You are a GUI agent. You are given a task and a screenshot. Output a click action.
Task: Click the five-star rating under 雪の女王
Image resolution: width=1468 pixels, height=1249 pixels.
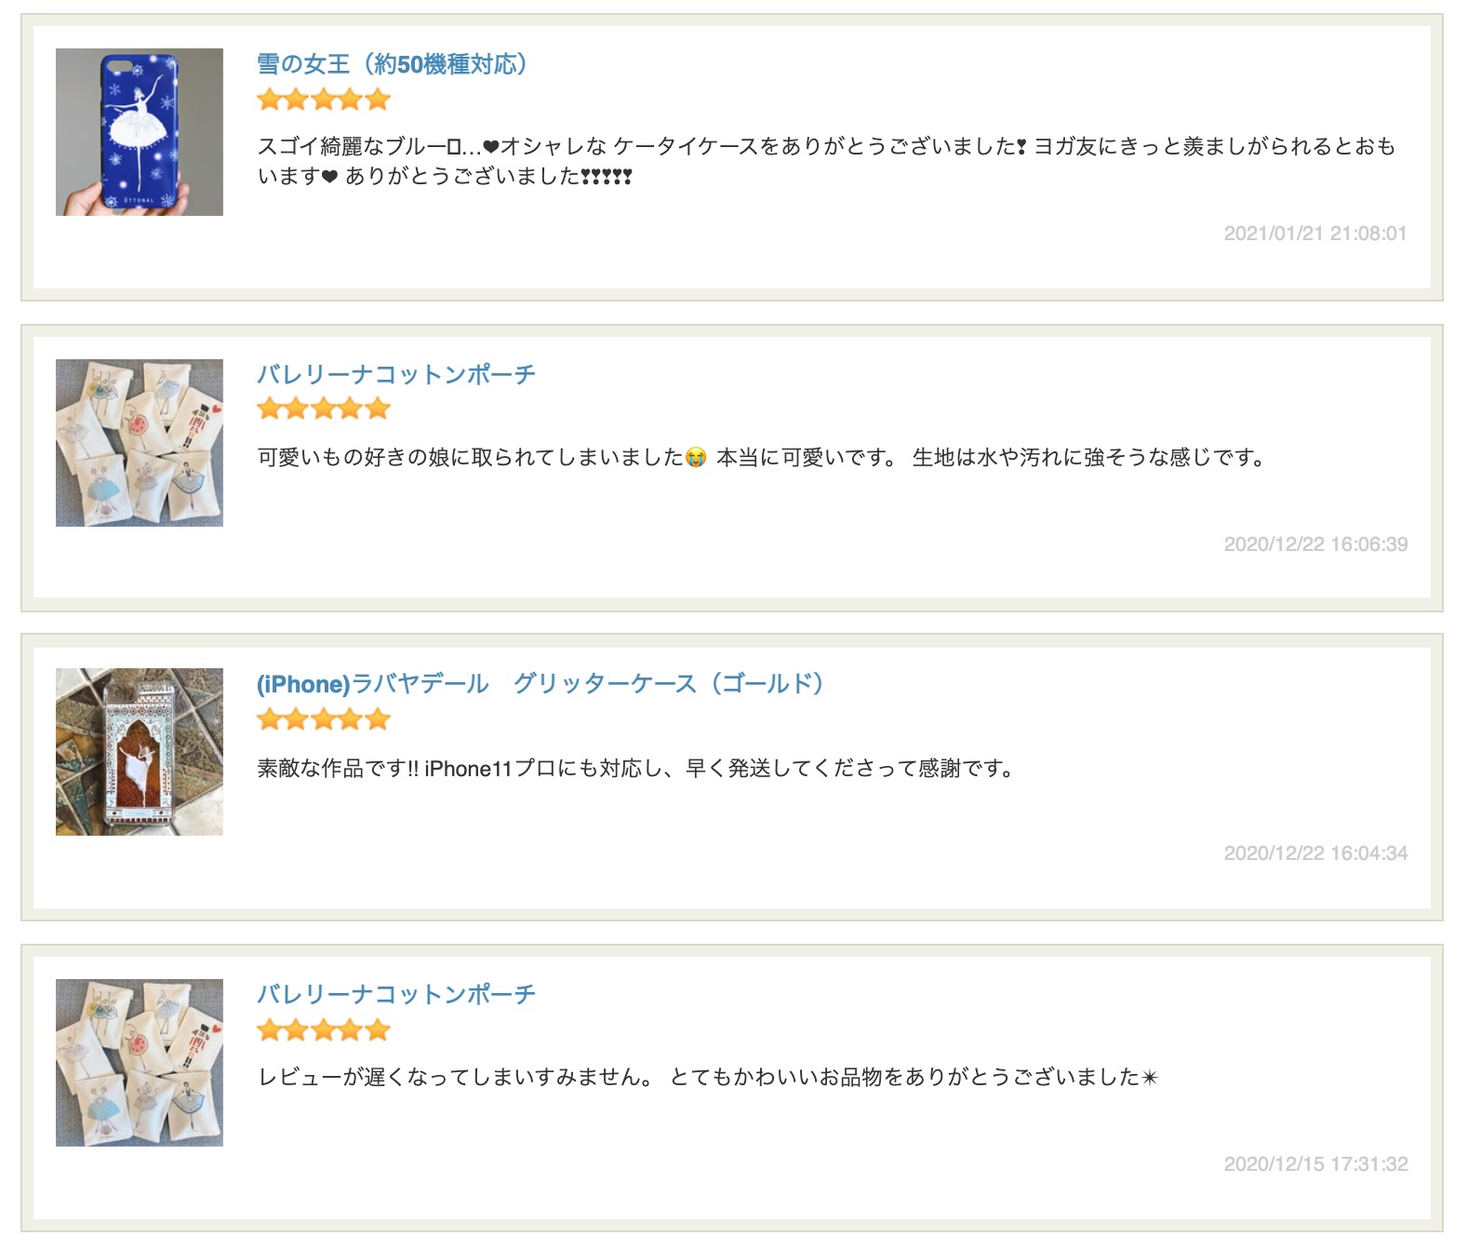[x=324, y=99]
